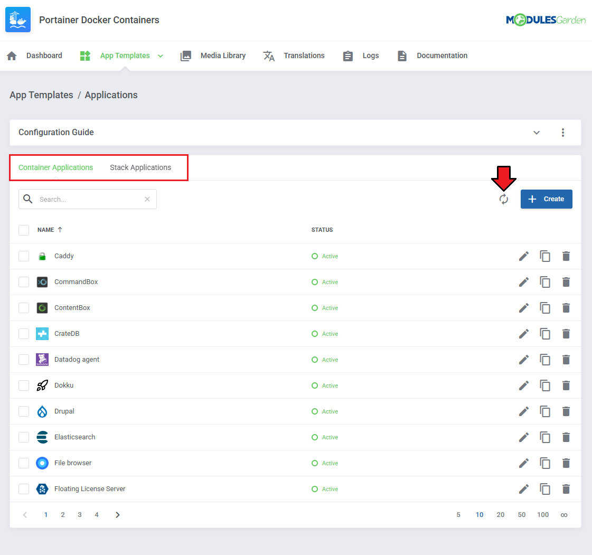The image size is (592, 555).
Task: Go to page 2
Action: 63,514
